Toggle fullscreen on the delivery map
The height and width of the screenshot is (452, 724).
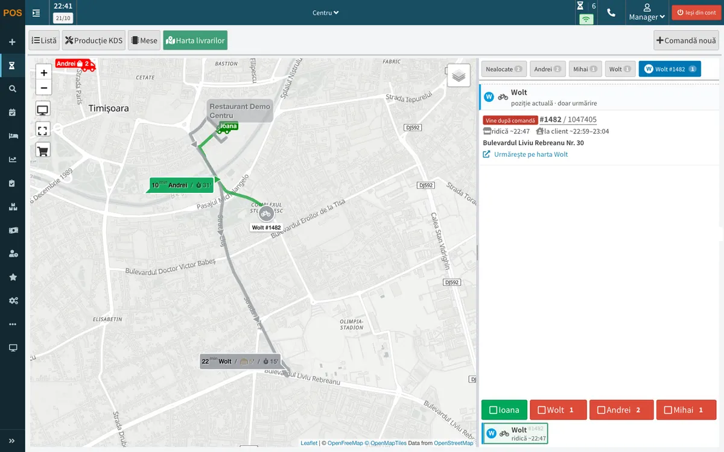pos(43,130)
